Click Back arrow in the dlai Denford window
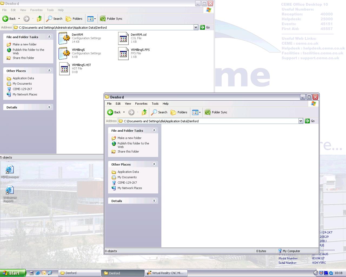The width and height of the screenshot is (346, 277). 110,112
